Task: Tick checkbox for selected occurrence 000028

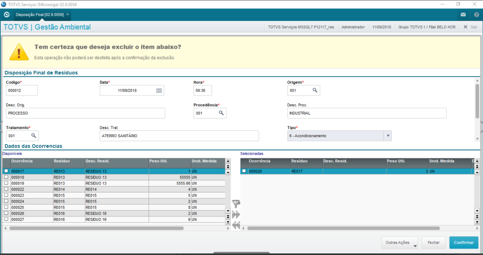Action: (244, 171)
